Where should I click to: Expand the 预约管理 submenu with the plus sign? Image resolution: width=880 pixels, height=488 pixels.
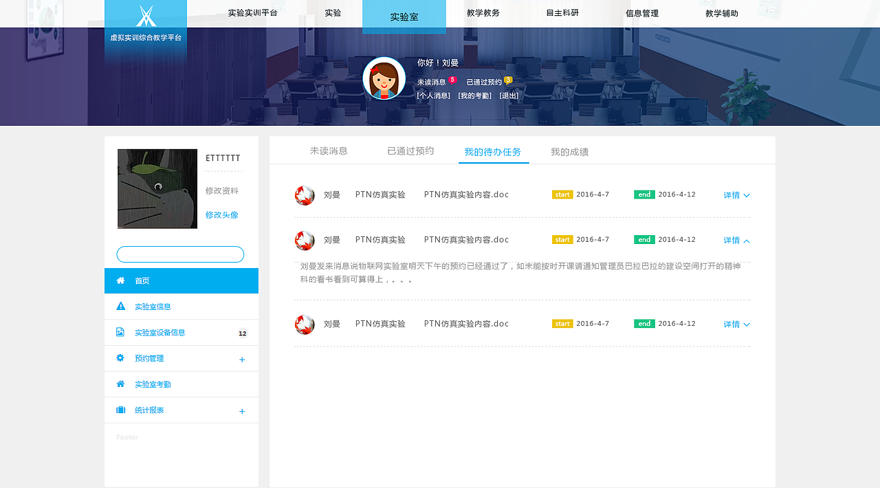pyautogui.click(x=242, y=359)
